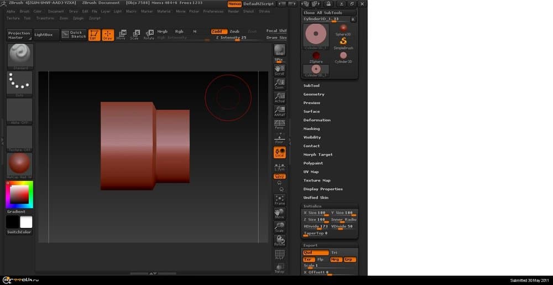Select the Rotate transform icon in top shelf
This screenshot has height=285, width=553.
pos(149,34)
